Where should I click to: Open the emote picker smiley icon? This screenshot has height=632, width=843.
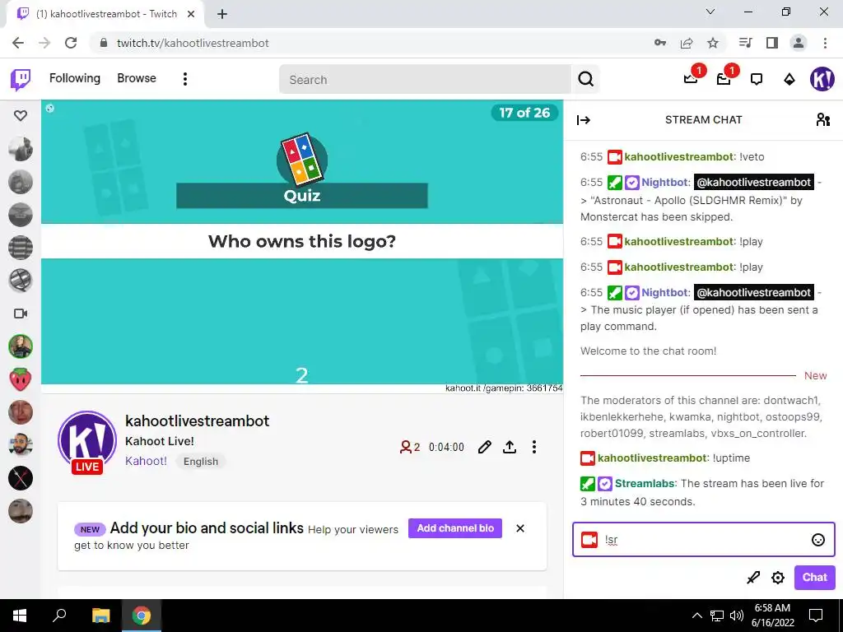click(x=817, y=540)
